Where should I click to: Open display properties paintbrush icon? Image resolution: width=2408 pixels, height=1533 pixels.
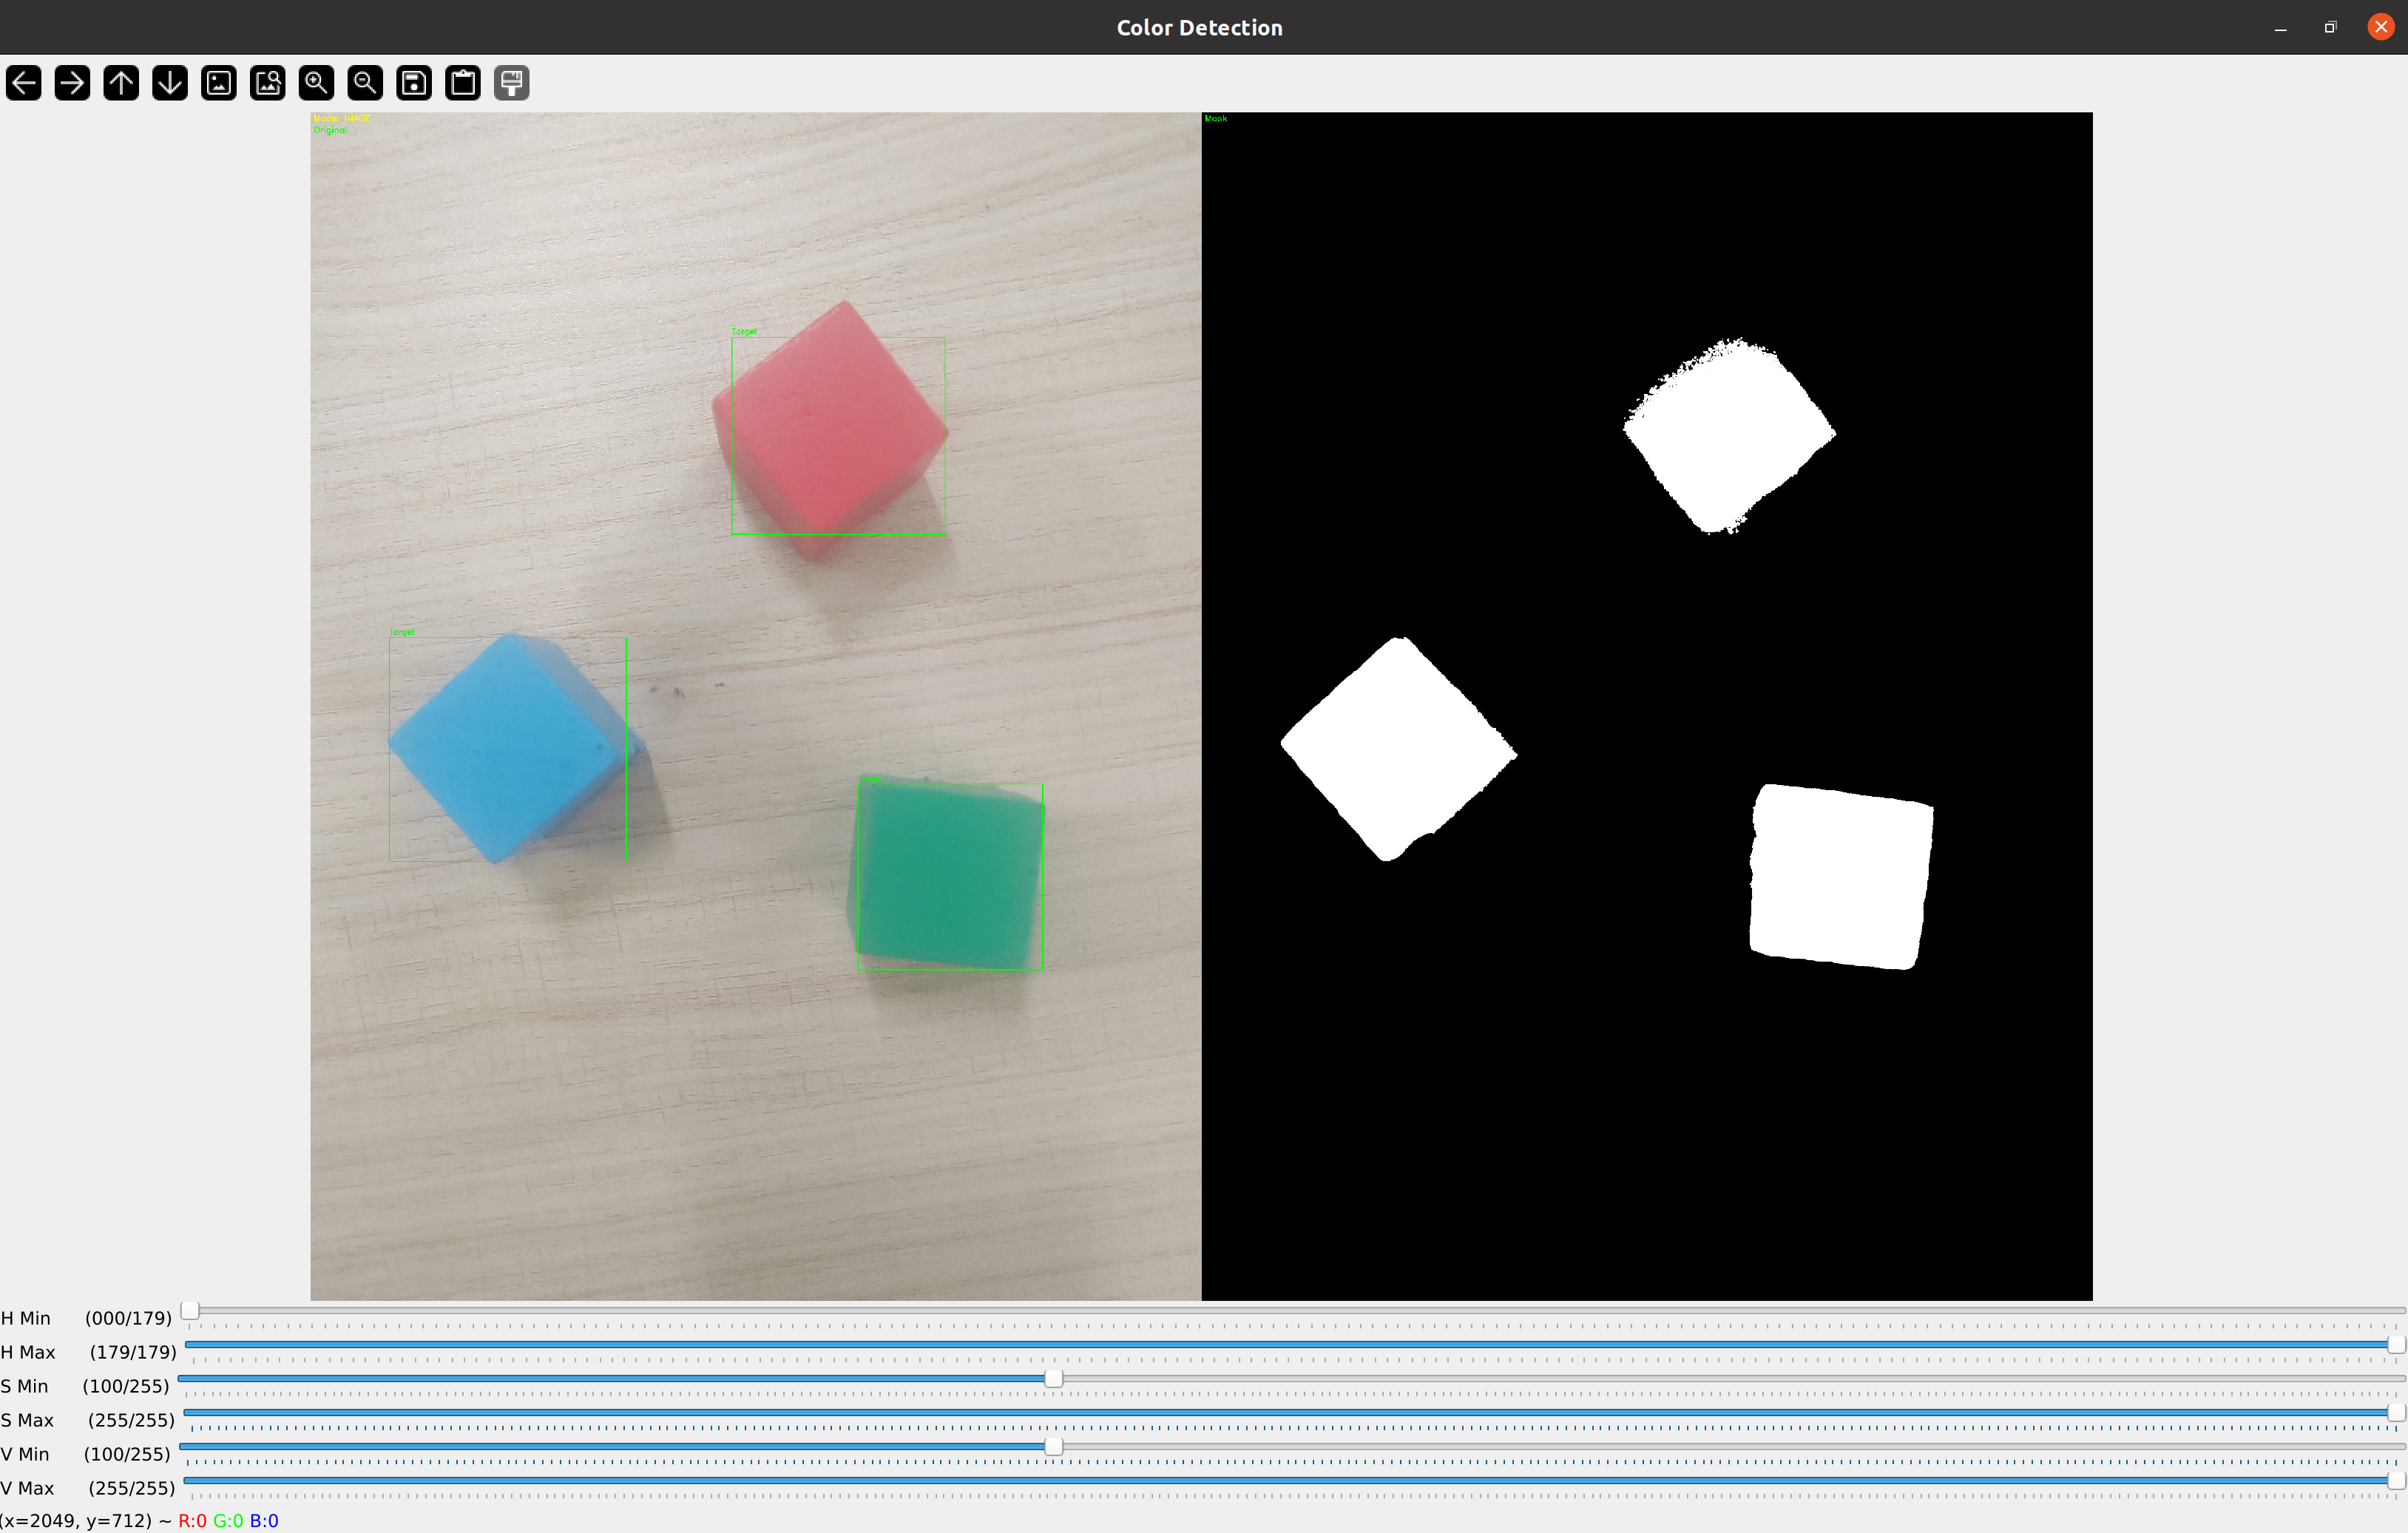[512, 83]
